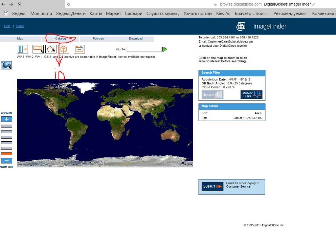Viewport: 336px width, 234px height.
Task: Switch to the Catalog tab
Action: tap(60, 39)
